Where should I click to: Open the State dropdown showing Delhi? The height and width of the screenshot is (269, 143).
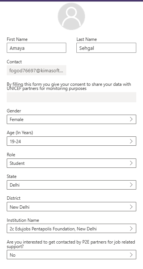click(x=71, y=185)
